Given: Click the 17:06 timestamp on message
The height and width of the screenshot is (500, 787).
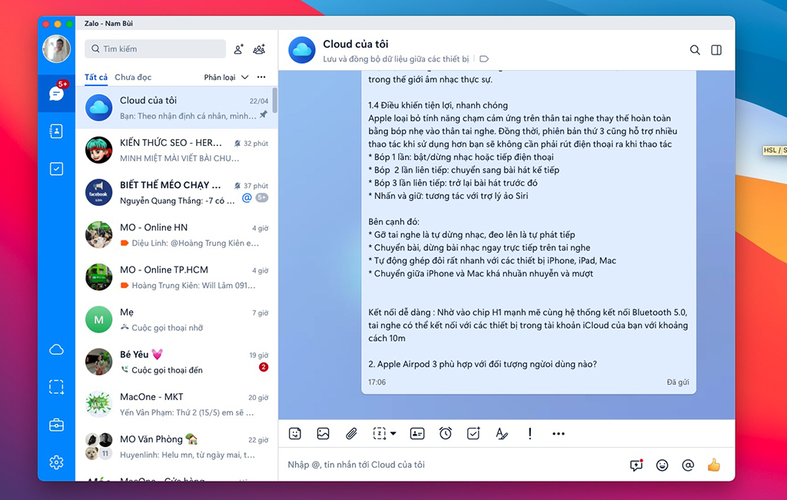Looking at the screenshot, I should (377, 382).
